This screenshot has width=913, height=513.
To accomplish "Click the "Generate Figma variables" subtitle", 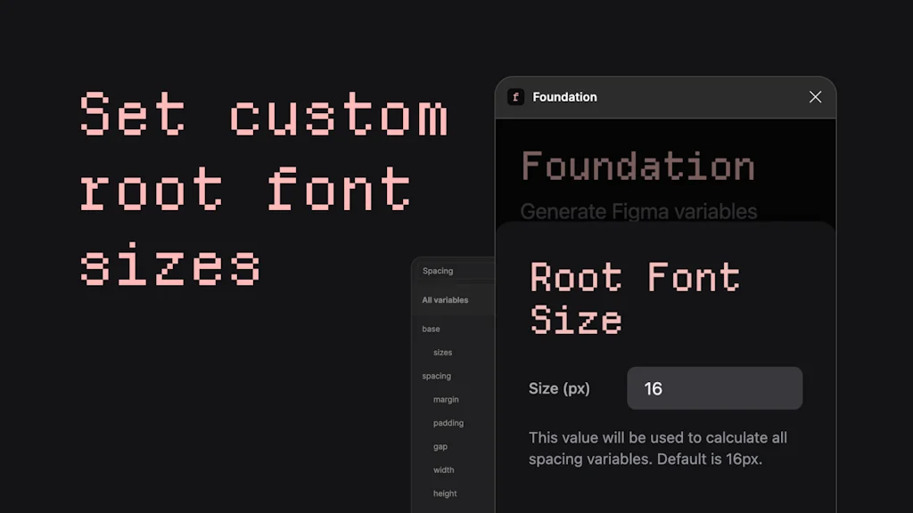I will point(638,211).
